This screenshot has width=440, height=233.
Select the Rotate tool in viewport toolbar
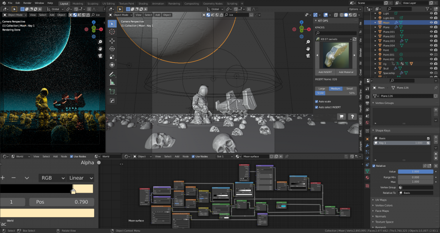112,49
